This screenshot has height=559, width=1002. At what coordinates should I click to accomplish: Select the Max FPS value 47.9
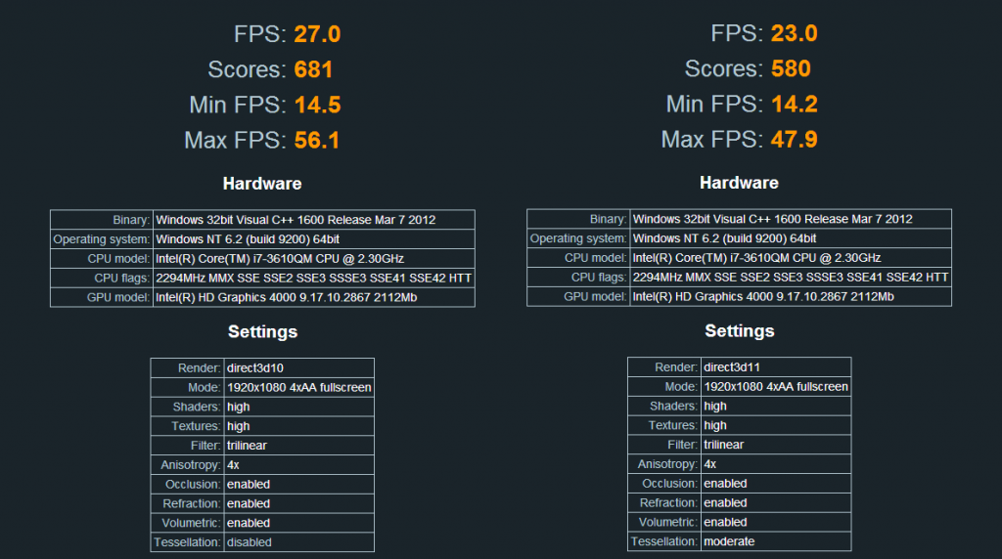[794, 140]
